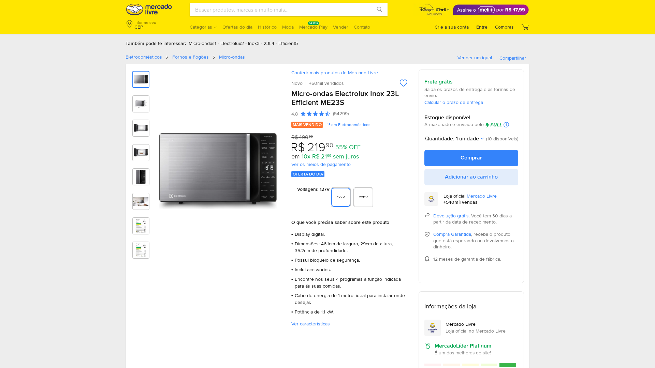Image resolution: width=655 pixels, height=368 pixels.
Task: Open Histórico menu item
Action: pyautogui.click(x=267, y=27)
